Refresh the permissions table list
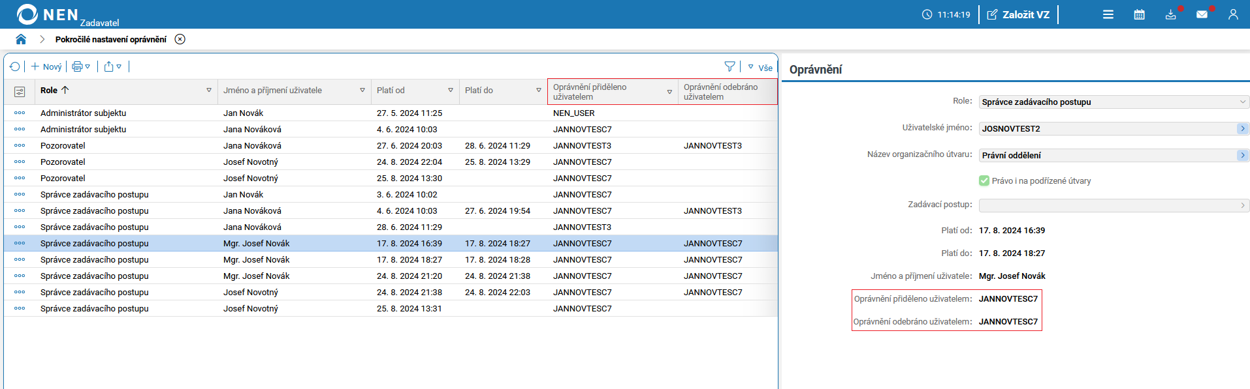This screenshot has height=389, width=1250. click(x=15, y=66)
